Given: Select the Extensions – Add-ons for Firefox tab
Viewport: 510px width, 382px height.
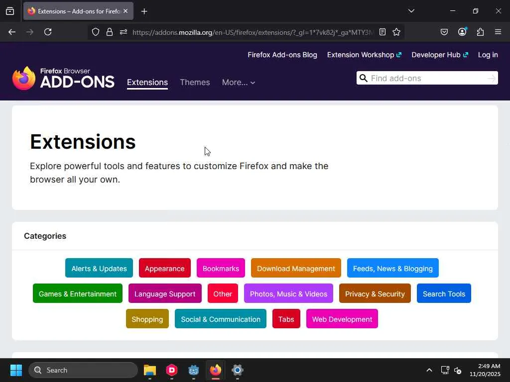Looking at the screenshot, I should coord(78,11).
